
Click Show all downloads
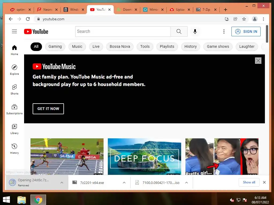pyautogui.click(x=249, y=182)
